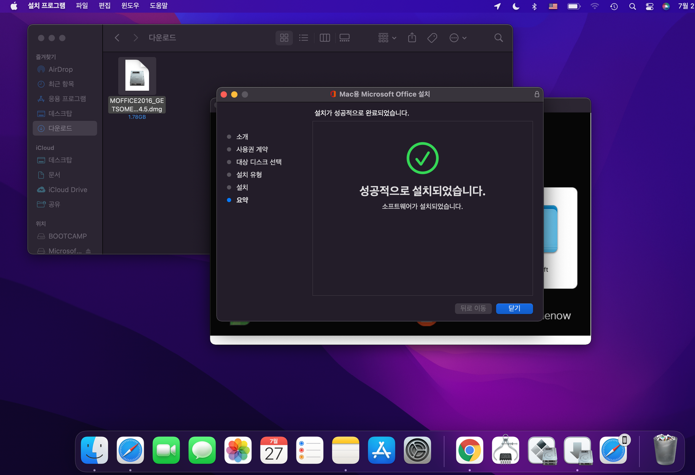Viewport: 695px width, 475px height.
Task: Select 다운로드 in the Finder sidebar
Action: point(65,128)
